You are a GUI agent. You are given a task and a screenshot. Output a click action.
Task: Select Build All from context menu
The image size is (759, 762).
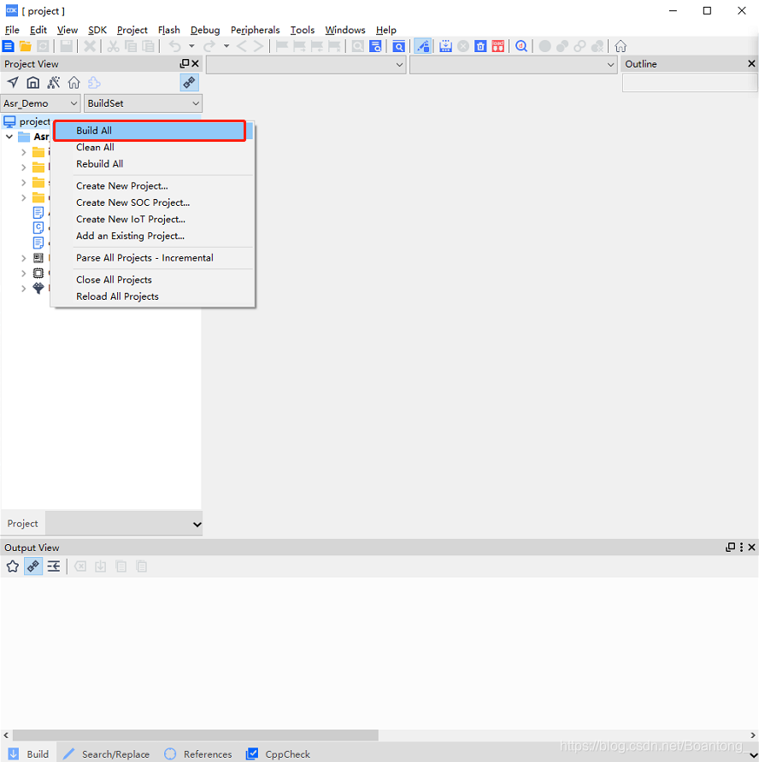point(150,131)
